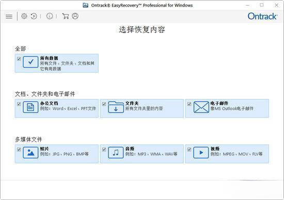Toggle the 电子邮件 checkbox
284x200 pixels.
(190, 104)
